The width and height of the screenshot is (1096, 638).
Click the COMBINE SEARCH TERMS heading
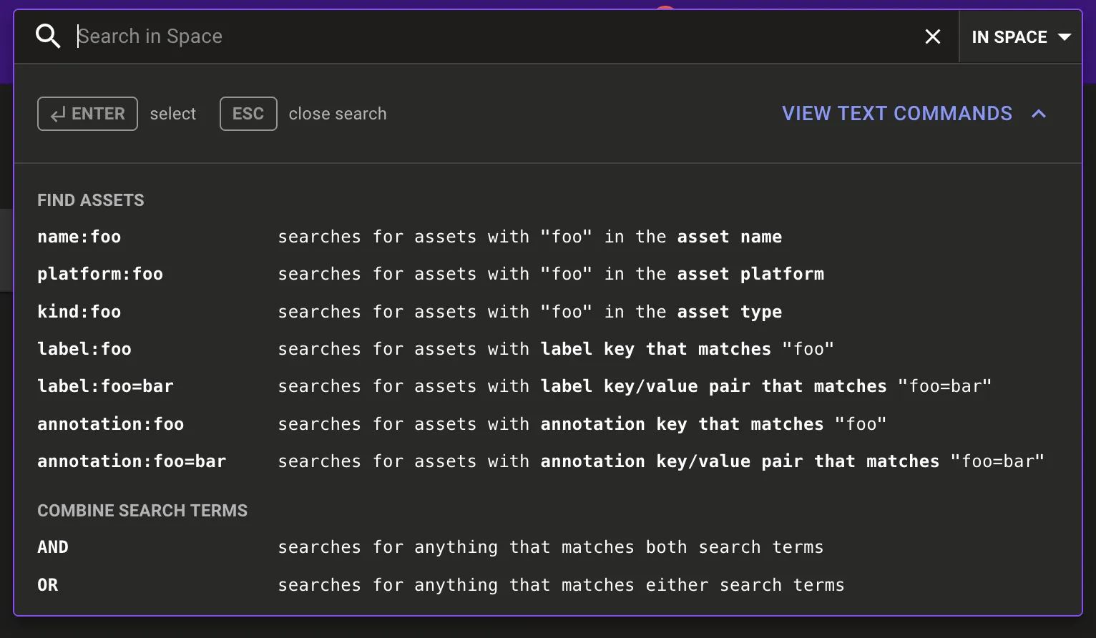click(142, 511)
